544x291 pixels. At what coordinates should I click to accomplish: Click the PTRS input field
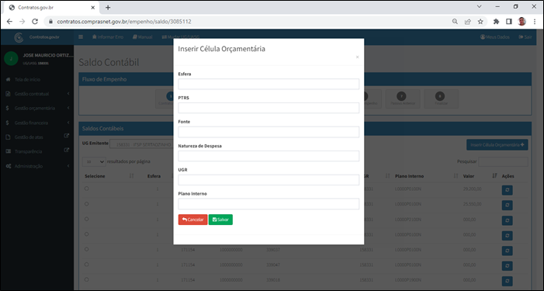pos(269,108)
